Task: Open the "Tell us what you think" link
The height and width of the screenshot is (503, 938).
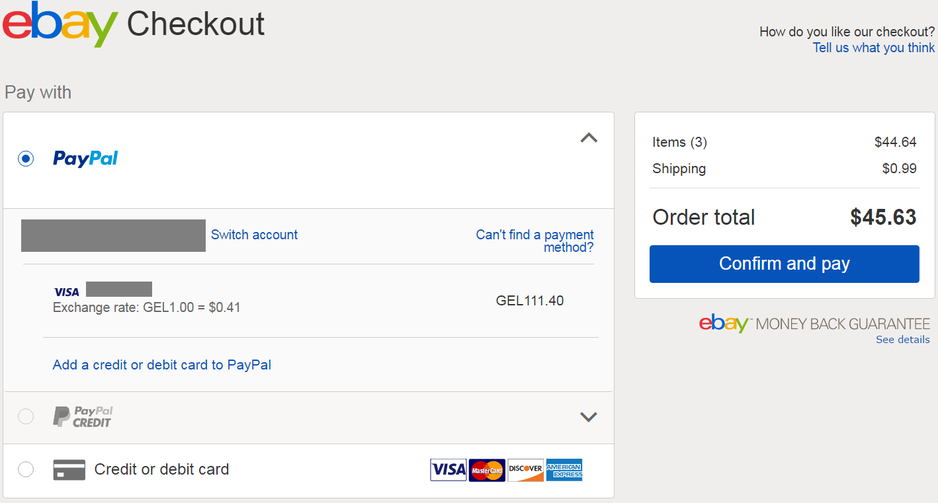Action: tap(874, 48)
